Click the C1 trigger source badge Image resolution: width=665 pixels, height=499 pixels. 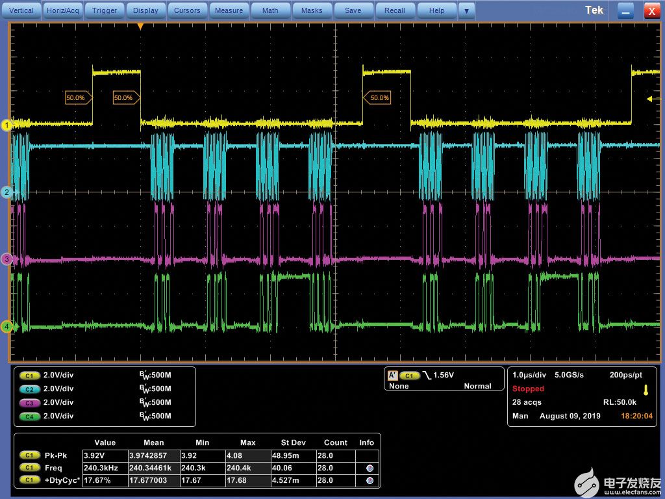pyautogui.click(x=409, y=376)
